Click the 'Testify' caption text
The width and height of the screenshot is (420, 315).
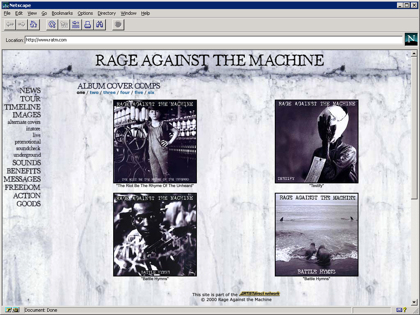point(316,186)
